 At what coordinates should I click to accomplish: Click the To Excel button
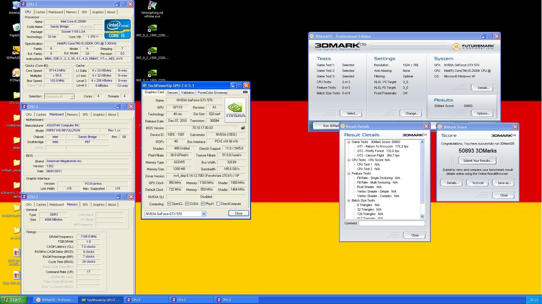(478, 183)
